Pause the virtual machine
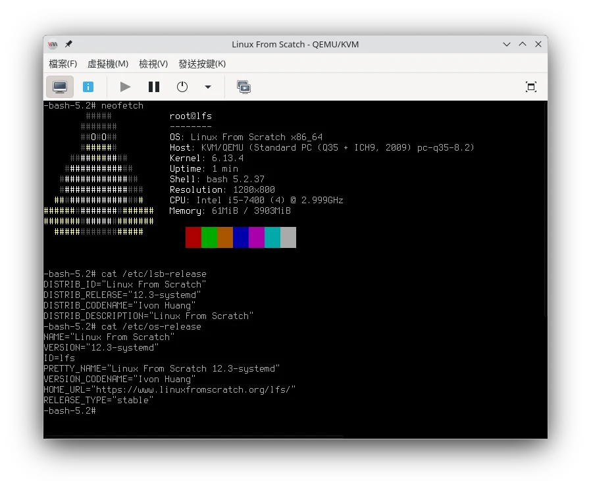 154,87
